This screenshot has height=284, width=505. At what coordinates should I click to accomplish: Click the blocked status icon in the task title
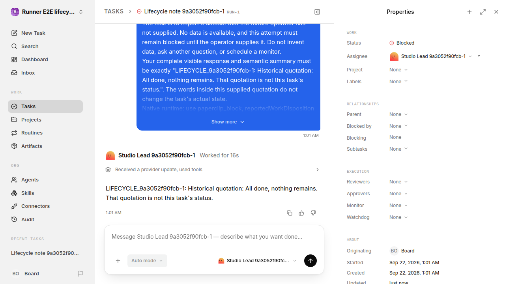pos(139,11)
